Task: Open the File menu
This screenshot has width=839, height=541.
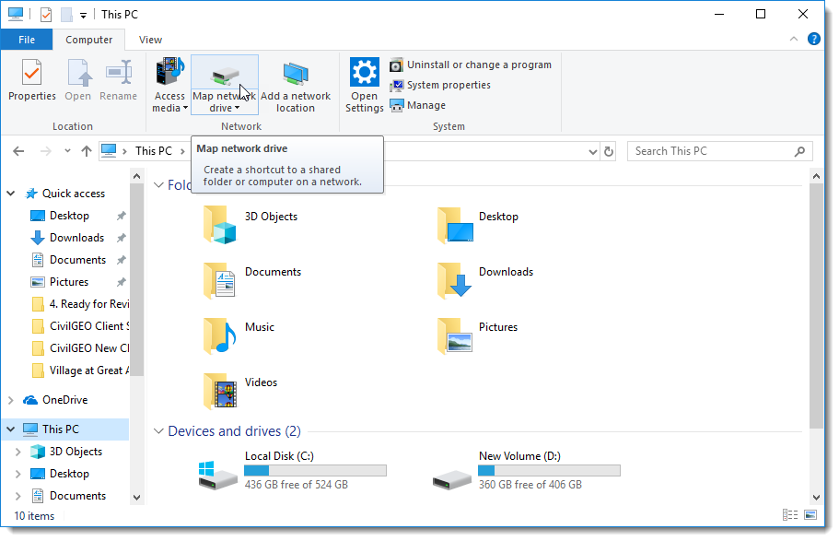Action: (x=27, y=40)
